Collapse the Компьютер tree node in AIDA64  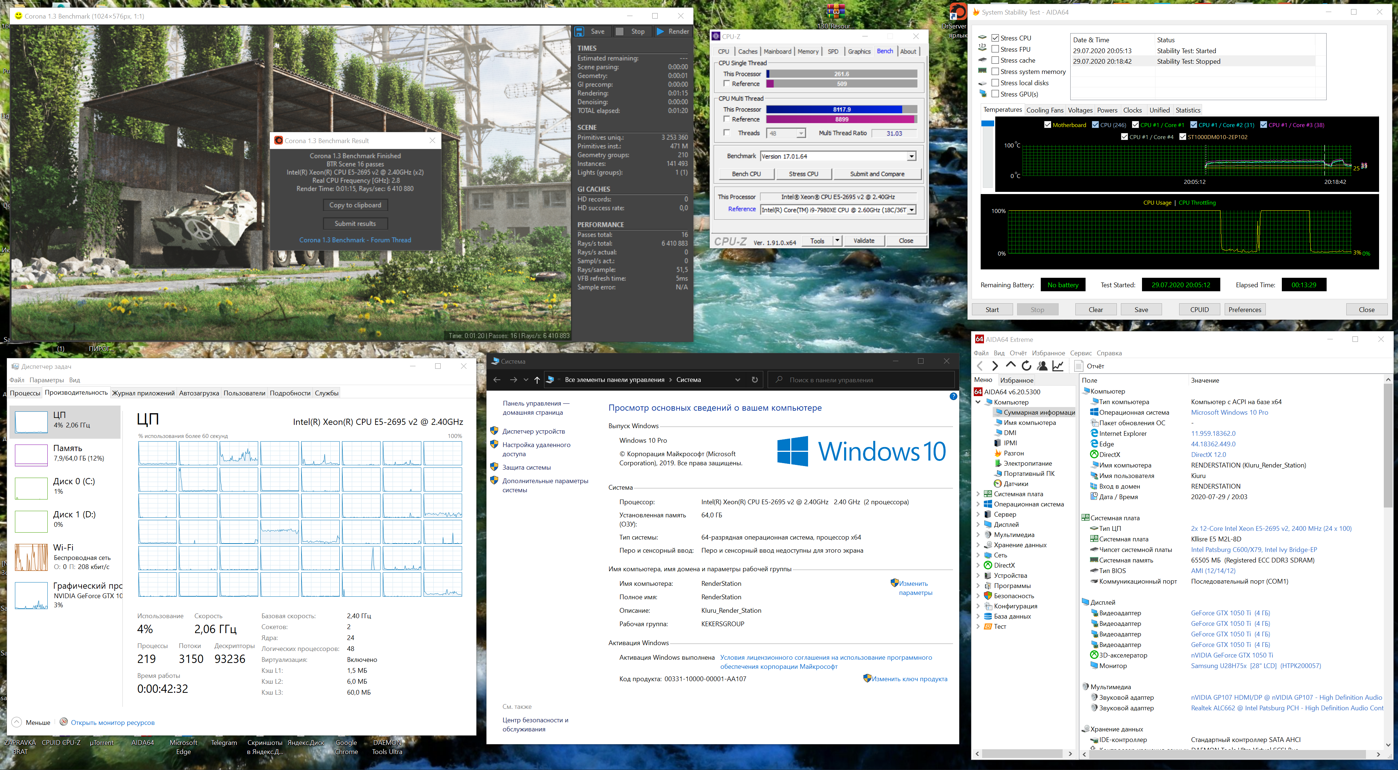point(978,402)
